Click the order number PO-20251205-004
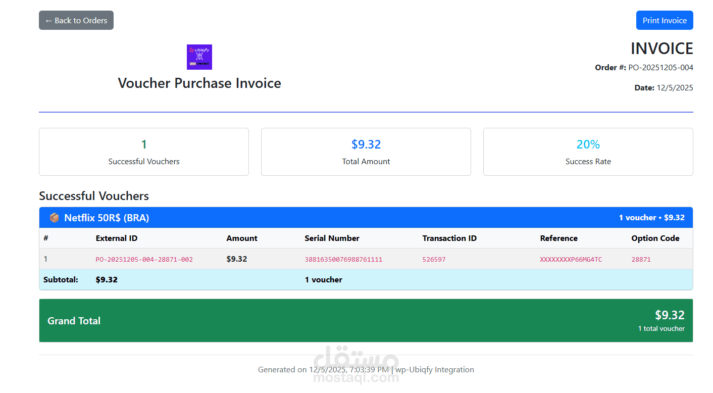 click(x=661, y=68)
